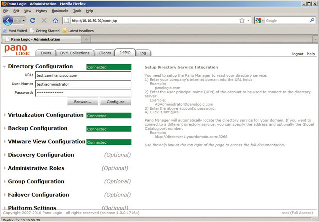This screenshot has height=222, width=319.
Task: Expand the VMware View Configuration section
Action: pos(4,141)
